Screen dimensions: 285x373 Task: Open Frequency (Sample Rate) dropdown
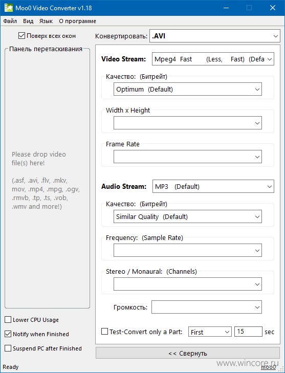(x=188, y=250)
